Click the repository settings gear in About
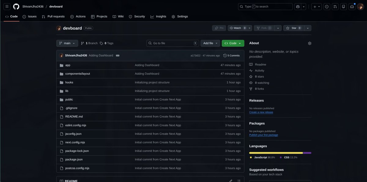The height and width of the screenshot is (182, 367). (x=310, y=43)
